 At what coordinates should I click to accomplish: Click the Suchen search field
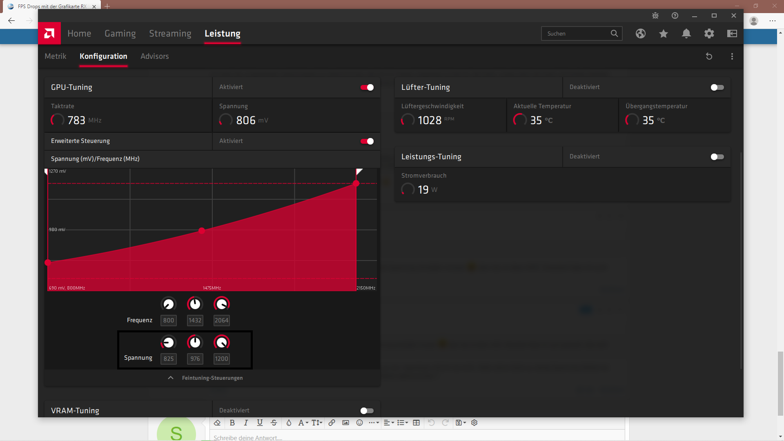click(x=576, y=33)
